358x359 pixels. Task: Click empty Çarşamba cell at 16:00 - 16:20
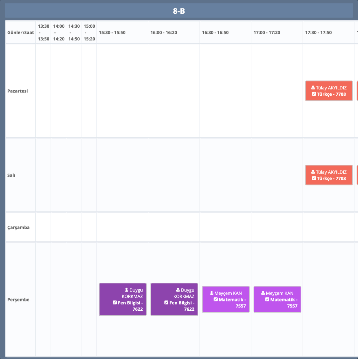tap(174, 227)
